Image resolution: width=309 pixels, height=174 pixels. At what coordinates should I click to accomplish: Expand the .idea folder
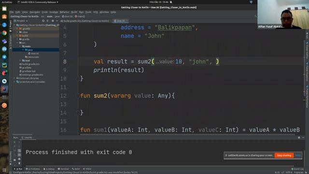[17, 32]
